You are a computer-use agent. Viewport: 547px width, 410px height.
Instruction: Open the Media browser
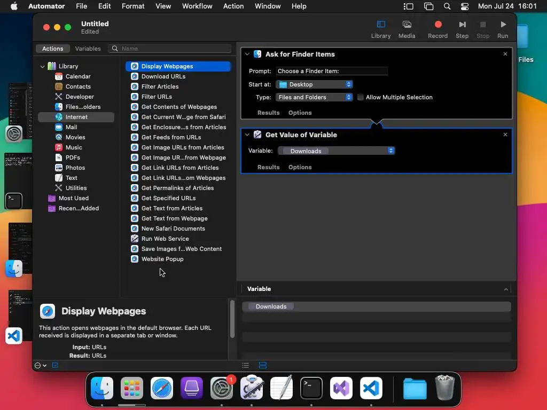[x=407, y=29]
